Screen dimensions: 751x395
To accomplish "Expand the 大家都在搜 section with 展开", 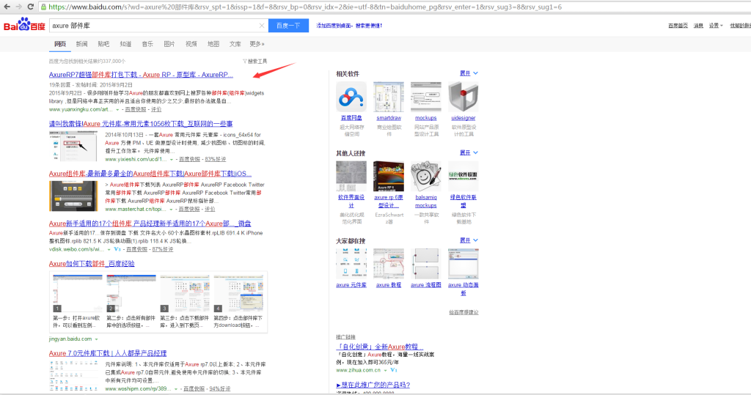I will click(x=469, y=240).
